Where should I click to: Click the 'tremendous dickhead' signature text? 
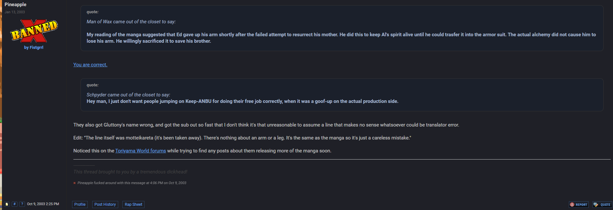coord(130,172)
